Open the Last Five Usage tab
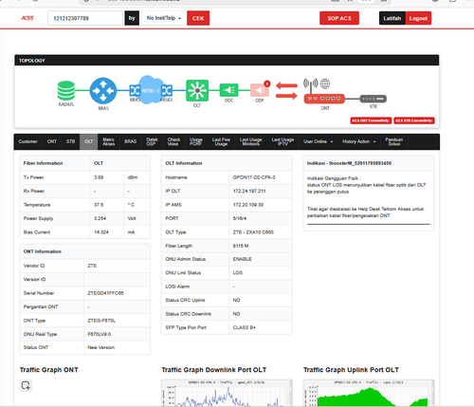Image resolution: width=474 pixels, height=407 pixels. click(x=221, y=141)
